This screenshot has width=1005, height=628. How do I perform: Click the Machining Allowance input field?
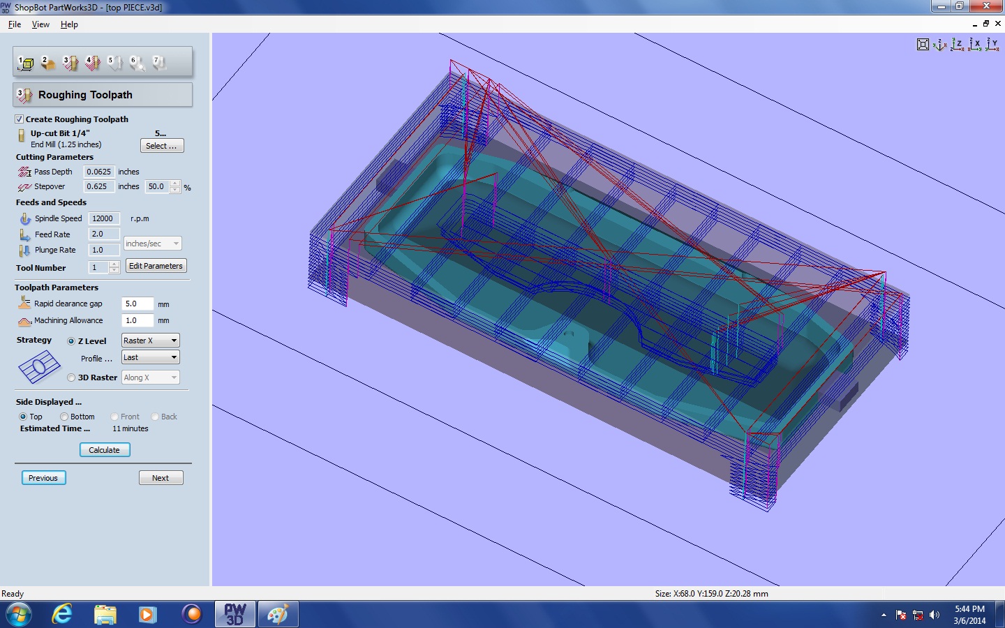137,320
